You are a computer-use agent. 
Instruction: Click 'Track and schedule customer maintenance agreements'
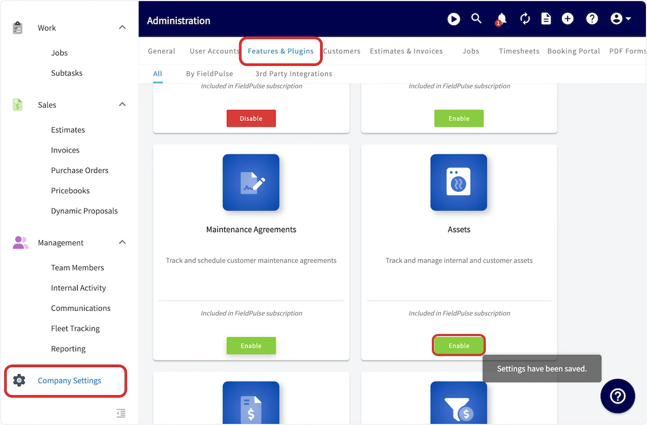pyautogui.click(x=251, y=261)
